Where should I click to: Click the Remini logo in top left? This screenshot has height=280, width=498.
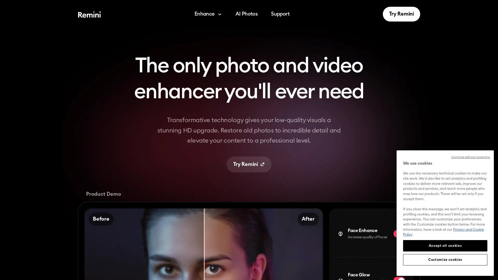(x=89, y=14)
